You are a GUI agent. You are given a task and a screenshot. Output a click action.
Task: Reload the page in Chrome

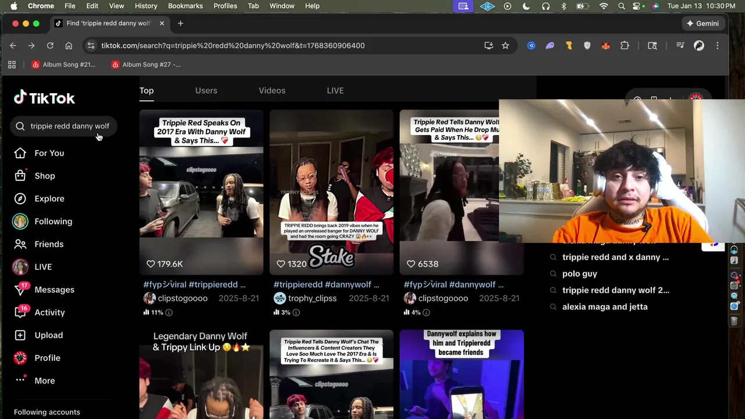(50, 45)
